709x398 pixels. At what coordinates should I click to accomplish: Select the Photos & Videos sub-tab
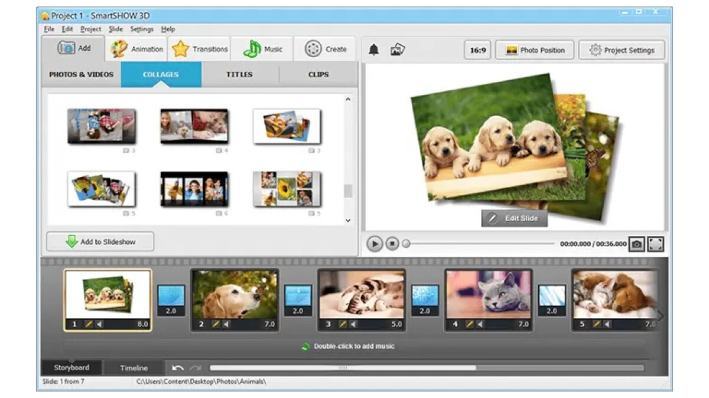[81, 75]
